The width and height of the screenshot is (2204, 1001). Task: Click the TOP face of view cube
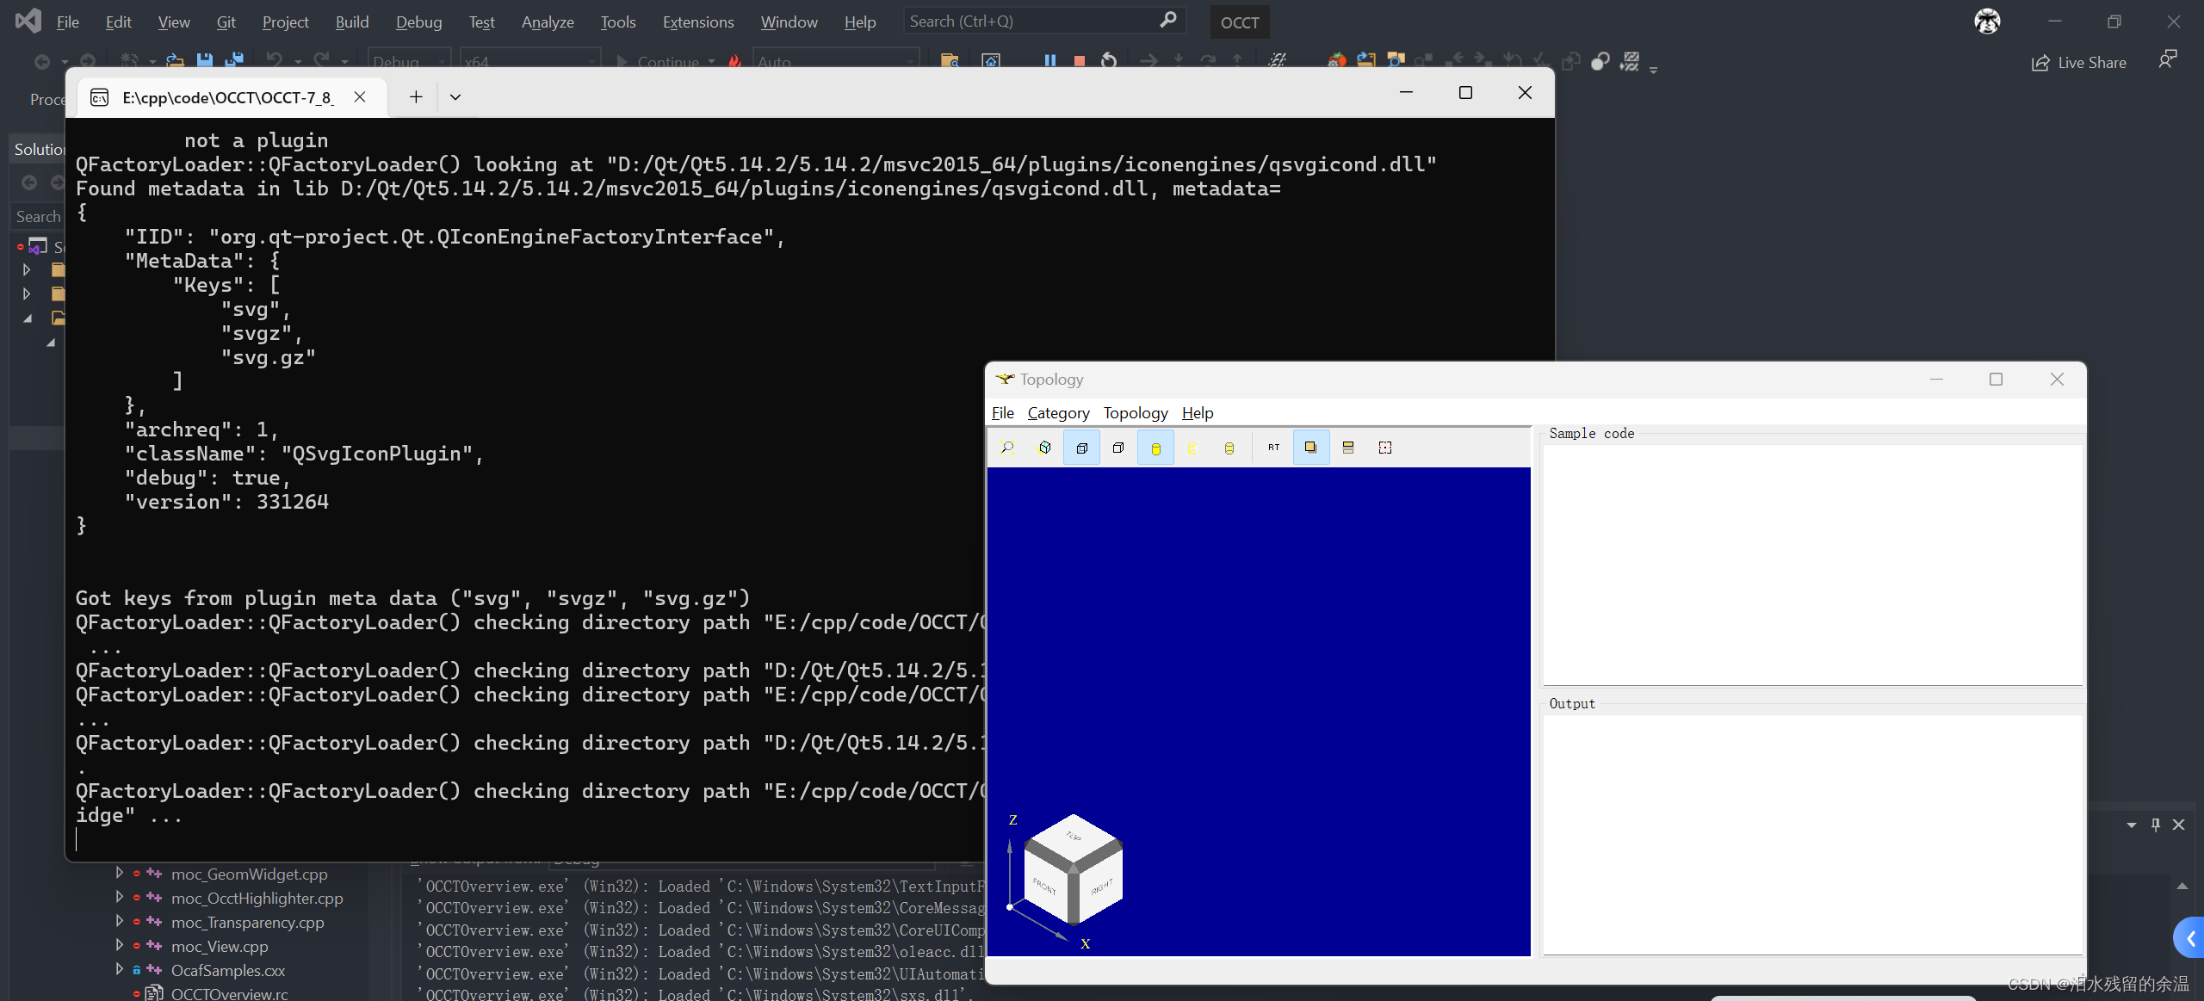[1073, 835]
